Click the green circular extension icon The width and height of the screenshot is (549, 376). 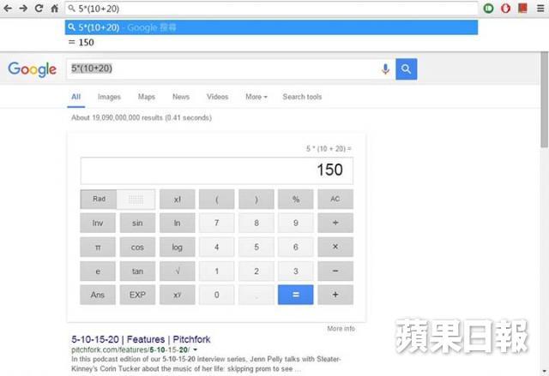(488, 9)
